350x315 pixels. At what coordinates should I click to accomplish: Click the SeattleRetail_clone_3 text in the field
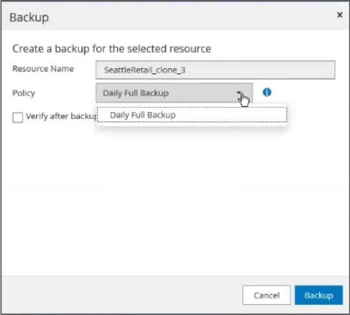click(x=144, y=70)
